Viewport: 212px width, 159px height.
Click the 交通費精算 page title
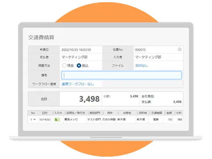41,38
